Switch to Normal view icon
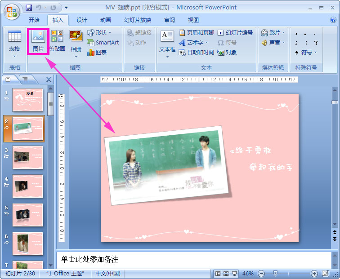Screen dimensions: 340x279 pyautogui.click(x=218, y=274)
